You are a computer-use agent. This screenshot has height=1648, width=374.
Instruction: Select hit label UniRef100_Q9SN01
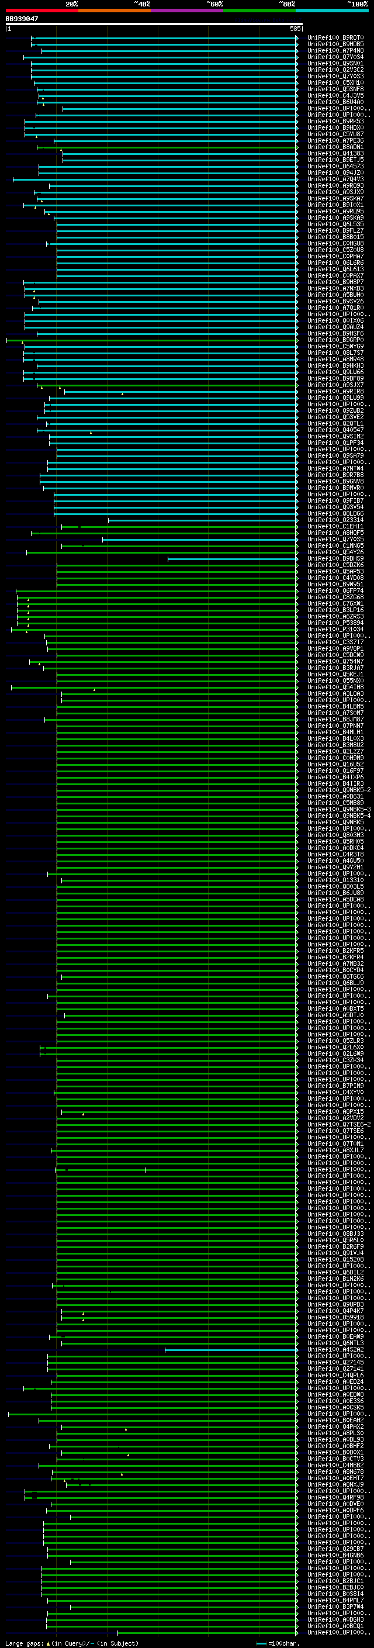[335, 63]
